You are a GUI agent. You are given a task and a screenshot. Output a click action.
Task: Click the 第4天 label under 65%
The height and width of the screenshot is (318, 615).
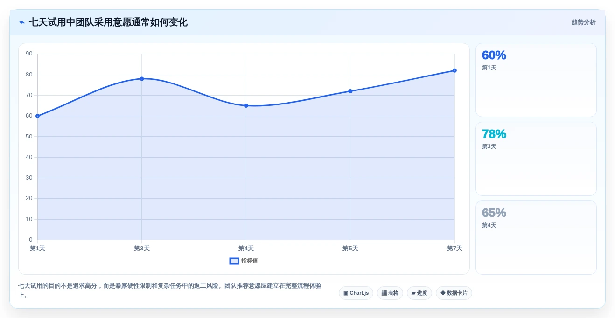489,226
